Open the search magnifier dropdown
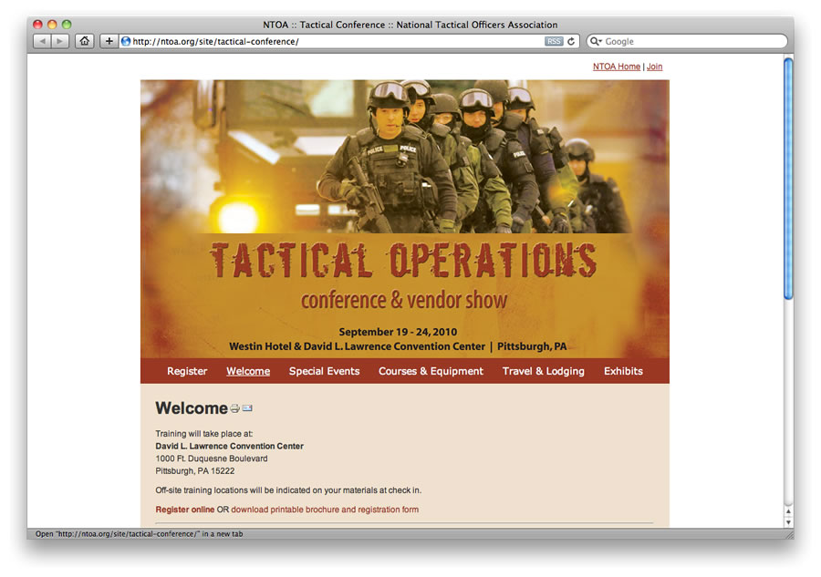This screenshot has width=821, height=577. click(596, 41)
